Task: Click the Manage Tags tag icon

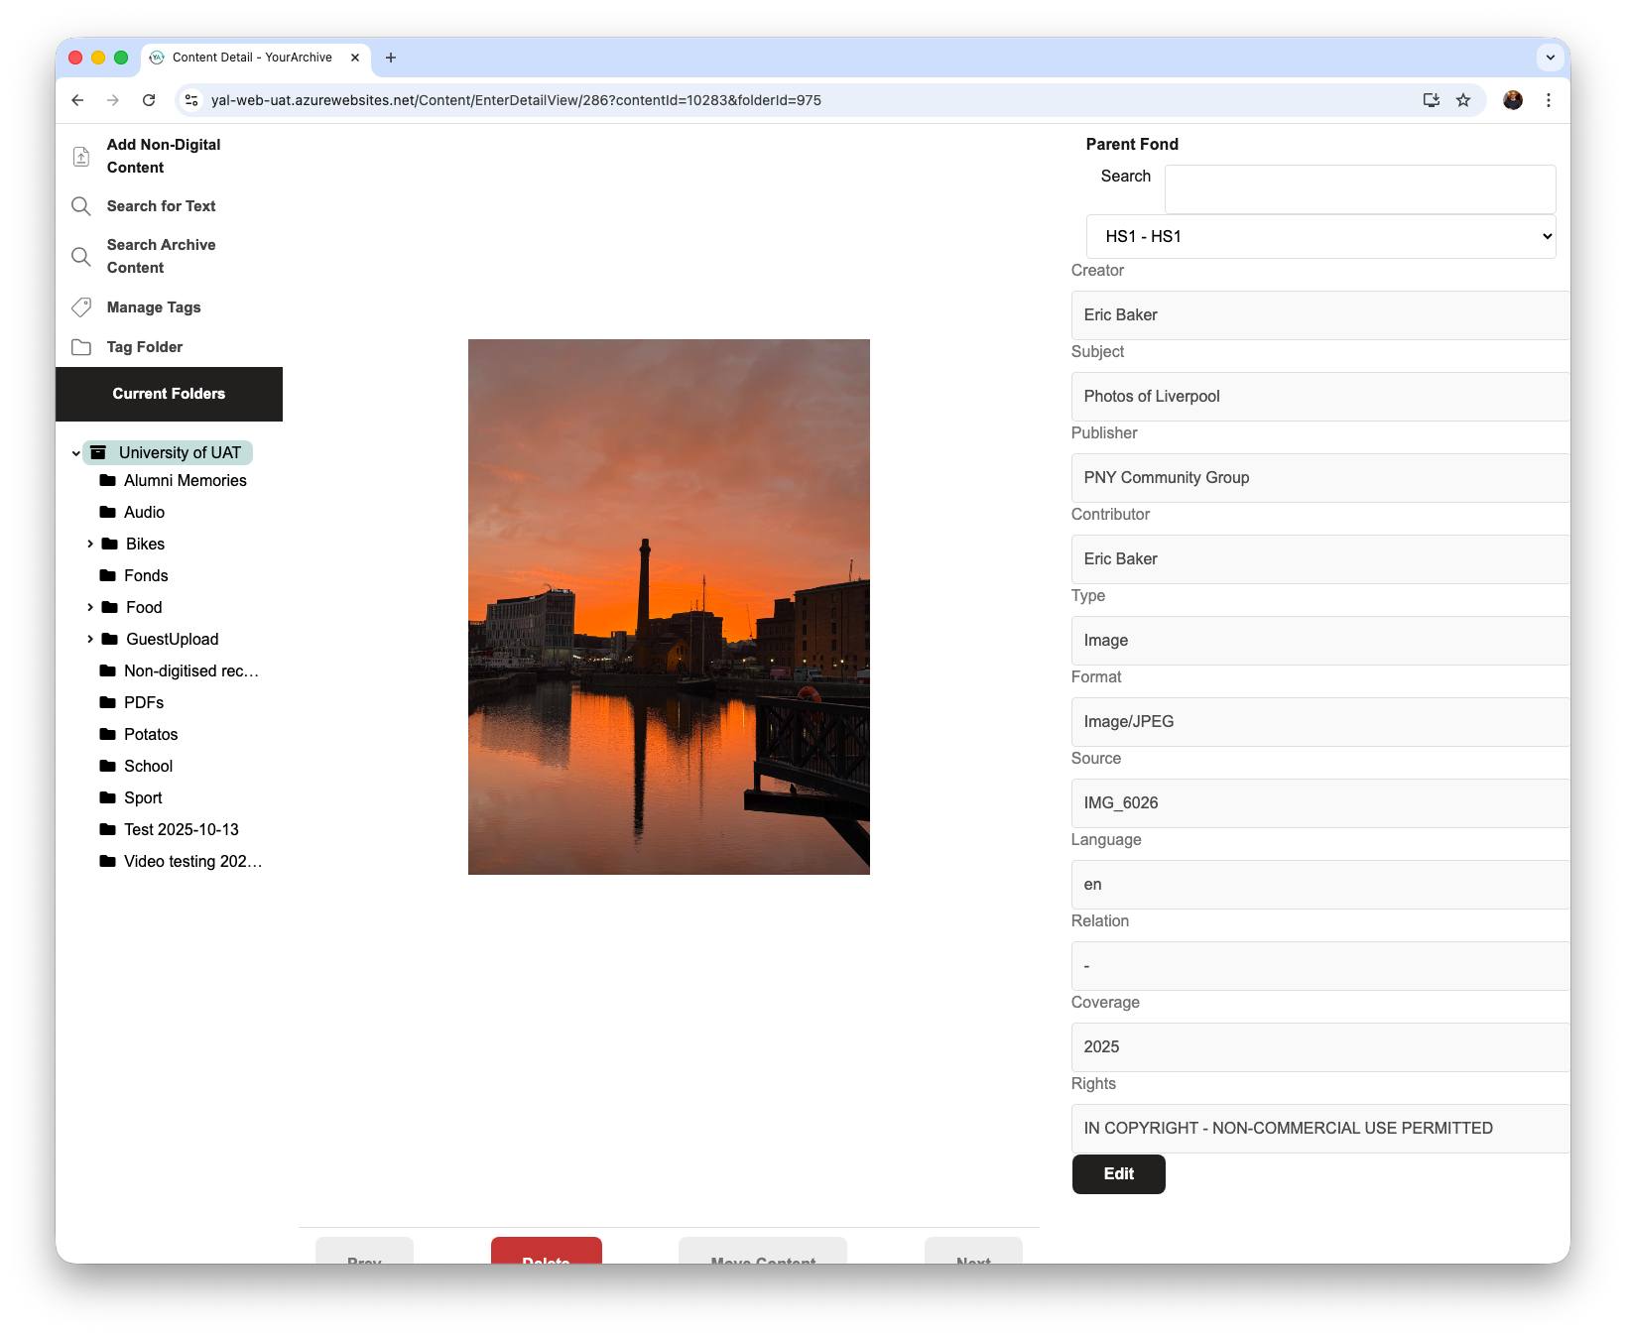Action: (81, 307)
